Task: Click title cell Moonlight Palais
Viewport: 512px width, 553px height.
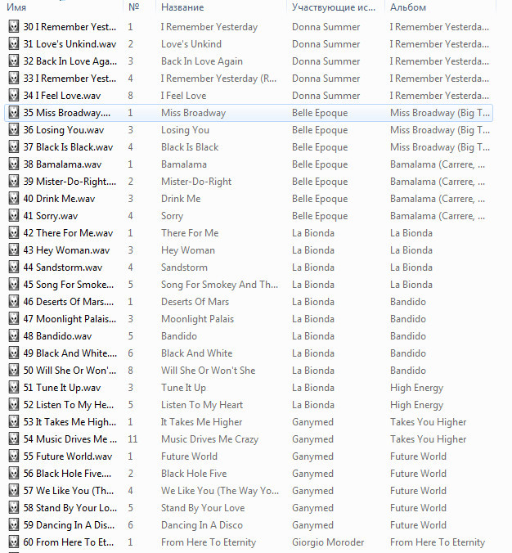Action: (x=197, y=319)
